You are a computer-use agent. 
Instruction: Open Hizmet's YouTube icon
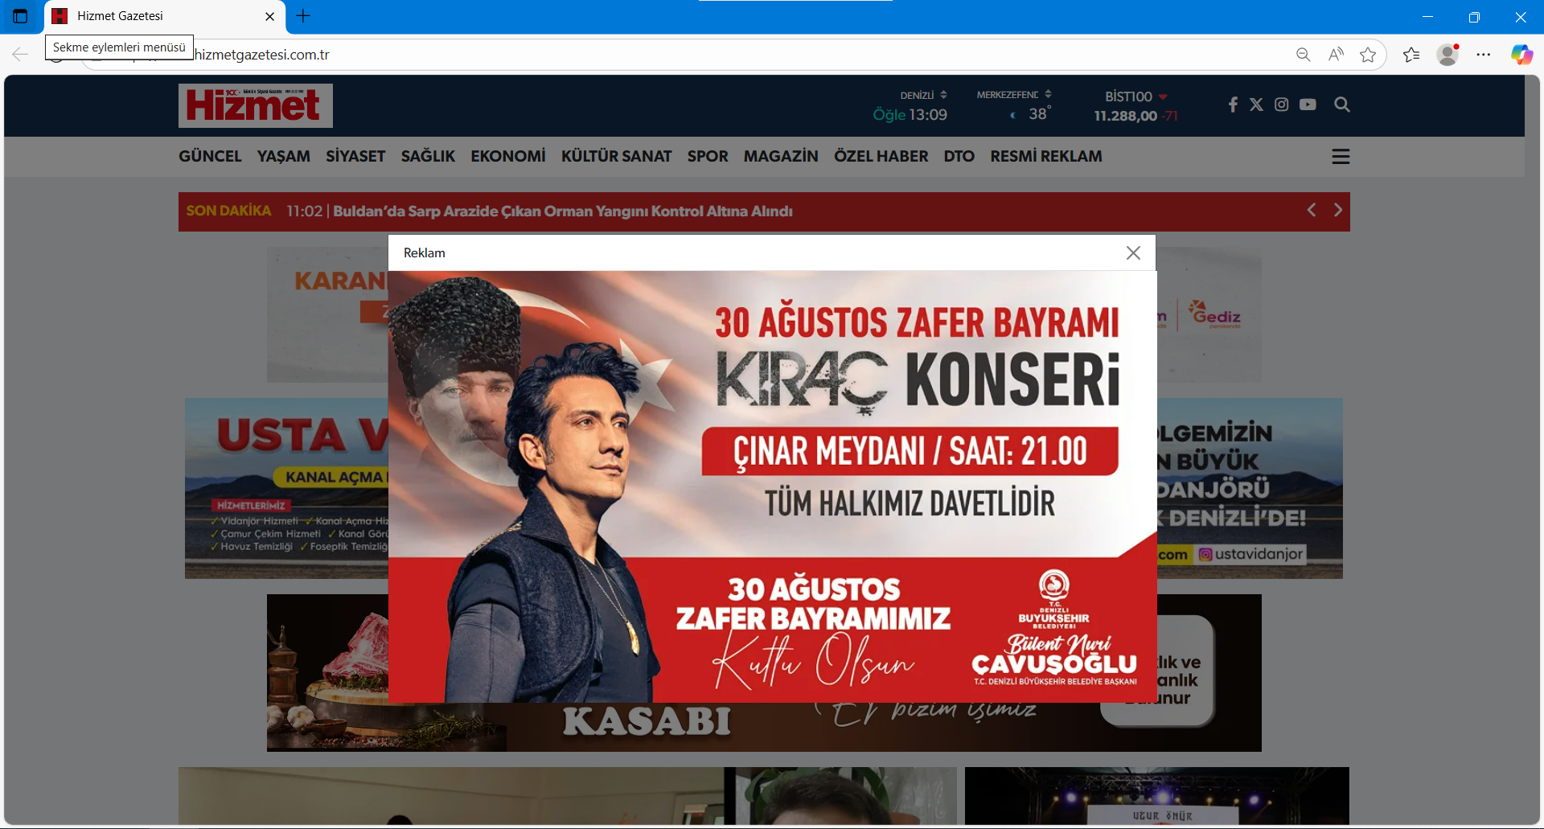coord(1308,105)
